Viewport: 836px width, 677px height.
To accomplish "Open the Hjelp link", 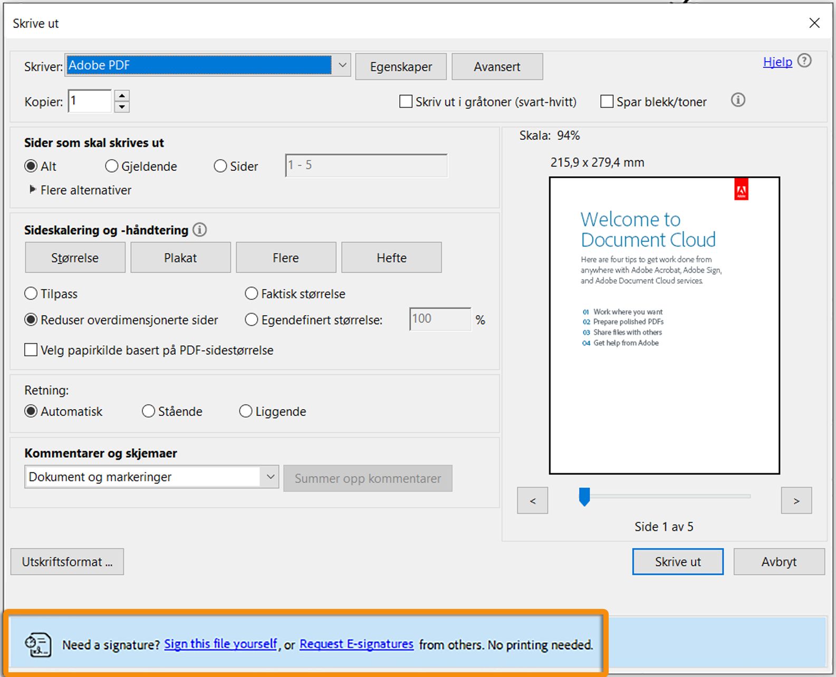I will point(777,62).
